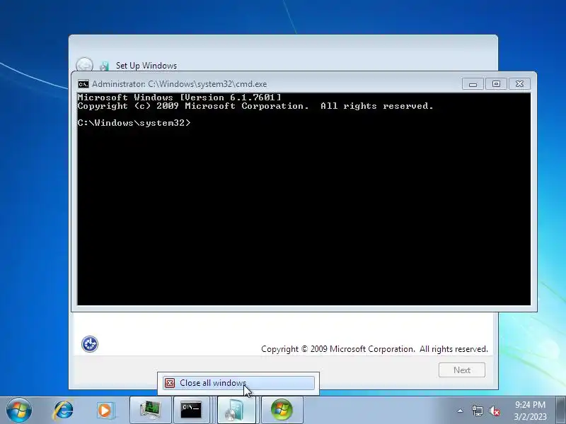The width and height of the screenshot is (566, 424).
Task: Select Close all windows in jump list
Action: [x=238, y=383]
